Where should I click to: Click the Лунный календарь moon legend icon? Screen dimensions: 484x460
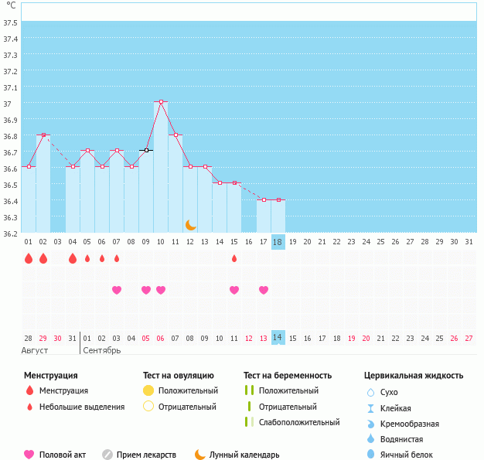[200, 455]
